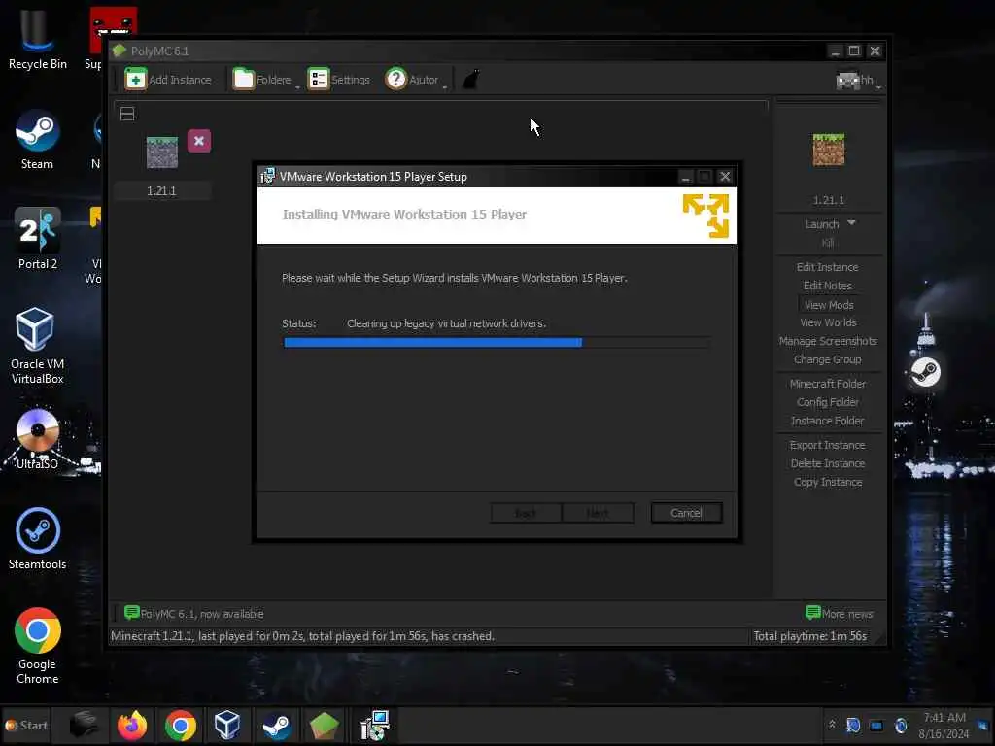Viewport: 995px width, 746px height.
Task: Click the taskbar clock showing 7:41 AM
Action: (944, 725)
